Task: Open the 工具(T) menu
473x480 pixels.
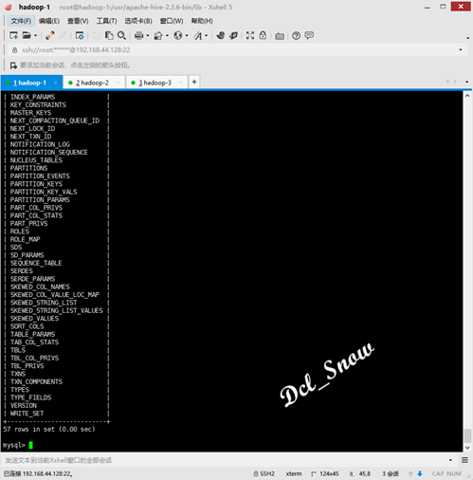Action: tap(106, 21)
